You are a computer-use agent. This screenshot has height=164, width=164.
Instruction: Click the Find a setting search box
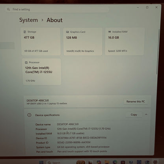pos(57,9)
